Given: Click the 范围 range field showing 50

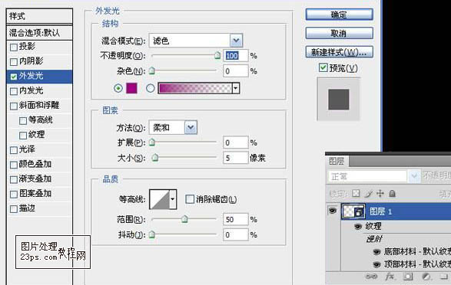Looking at the screenshot, I should point(235,219).
